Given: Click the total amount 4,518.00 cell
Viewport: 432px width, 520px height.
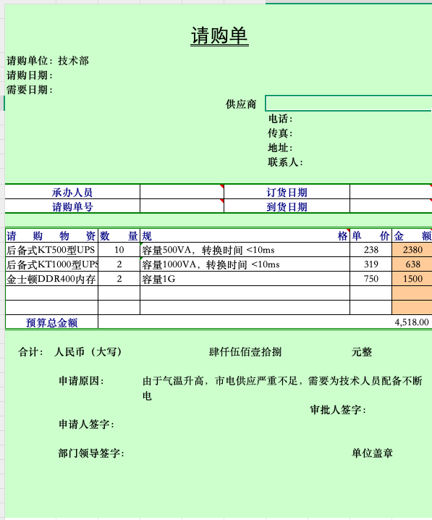Looking at the screenshot, I should click(x=265, y=322).
